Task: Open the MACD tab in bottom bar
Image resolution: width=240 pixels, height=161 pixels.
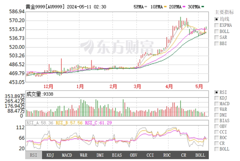Action: (x=67, y=155)
